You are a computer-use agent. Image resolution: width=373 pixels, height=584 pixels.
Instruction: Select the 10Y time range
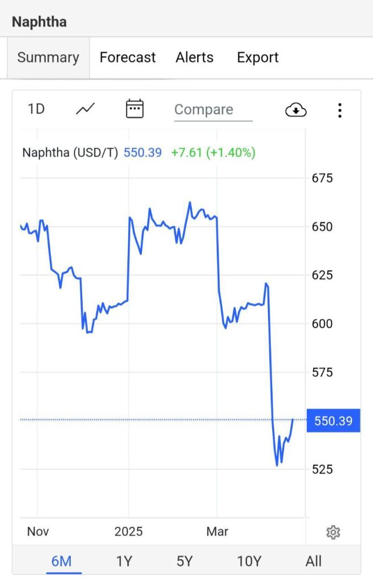point(249,561)
